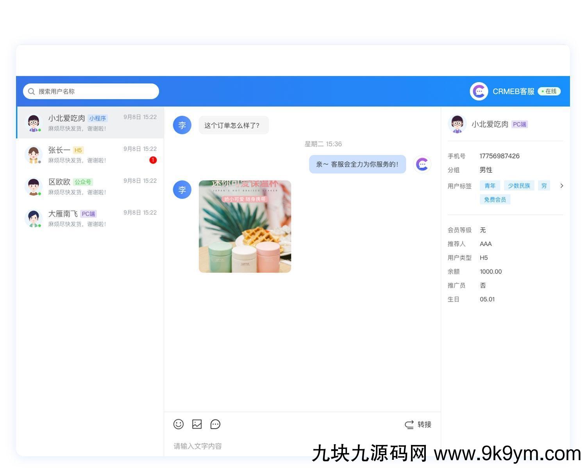Open the 大雁南飞 conversation
This screenshot has width=586, height=468.
click(x=90, y=218)
